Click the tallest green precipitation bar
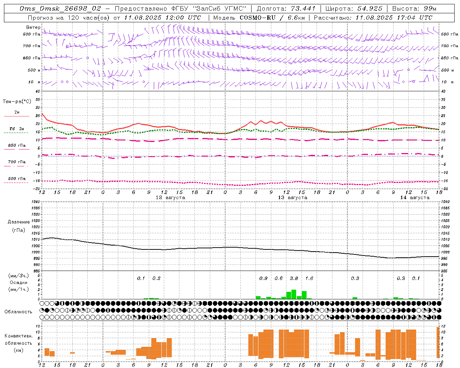Viewport: 460px width, 368px height. 294,294
